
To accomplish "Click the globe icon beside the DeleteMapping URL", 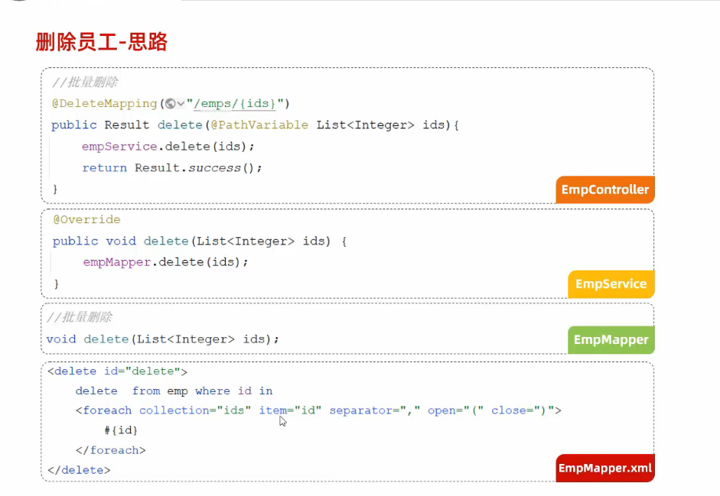I will (x=170, y=104).
